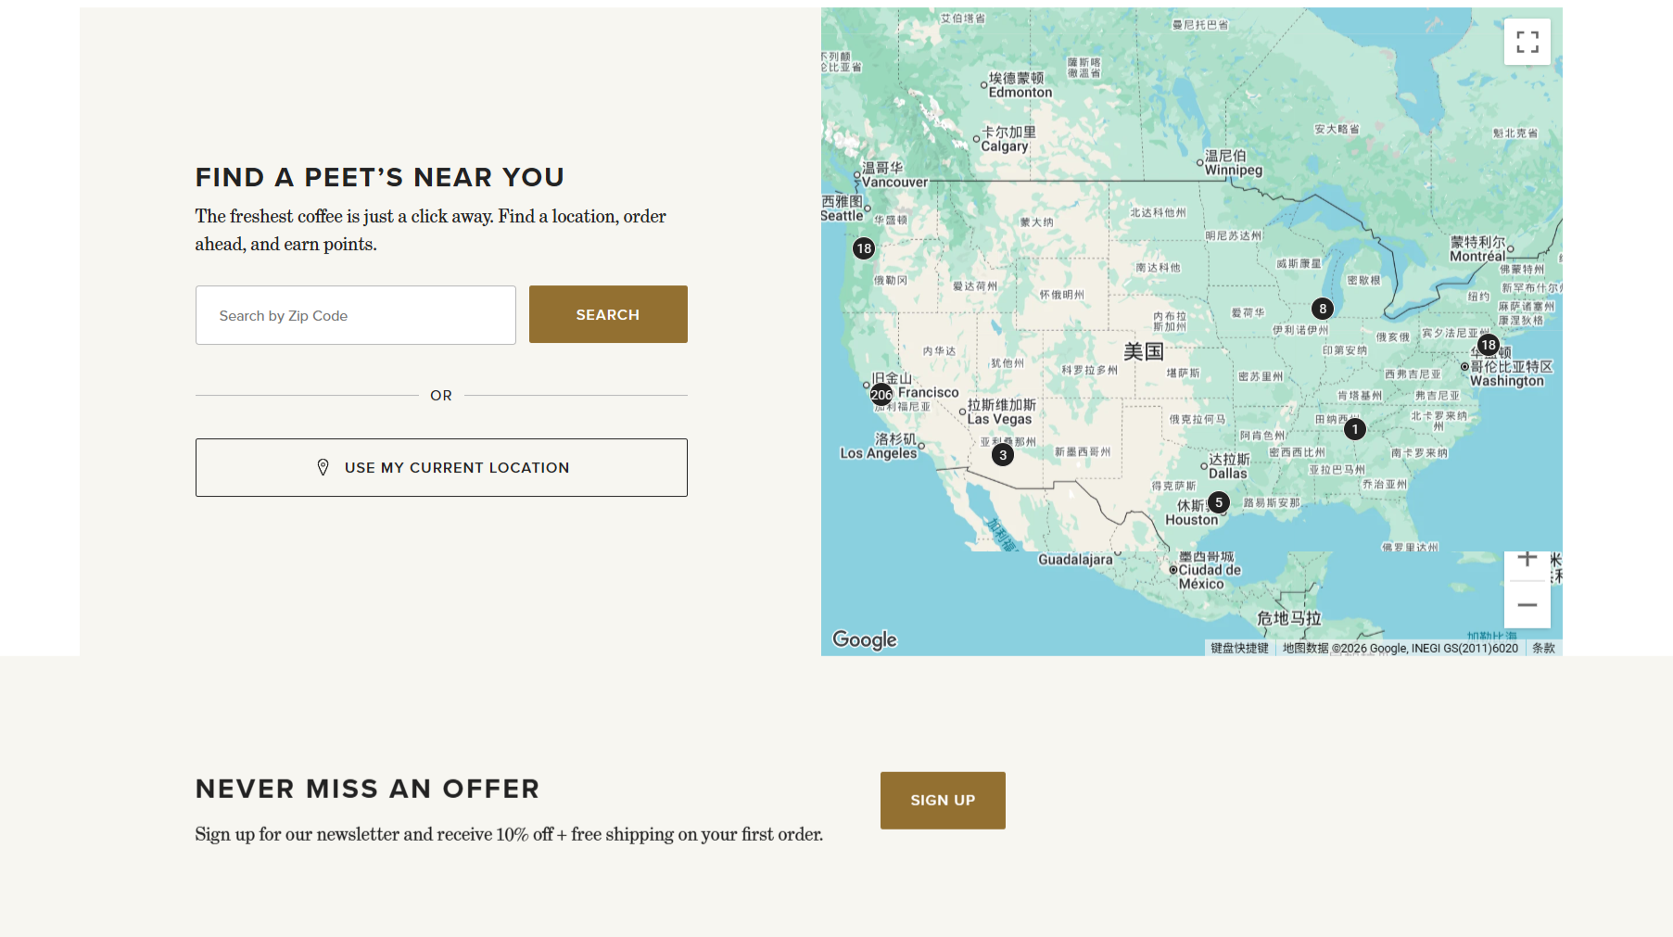The image size is (1673, 937).
Task: Select the cluster marker 3 in Arizona
Action: tap(1003, 455)
